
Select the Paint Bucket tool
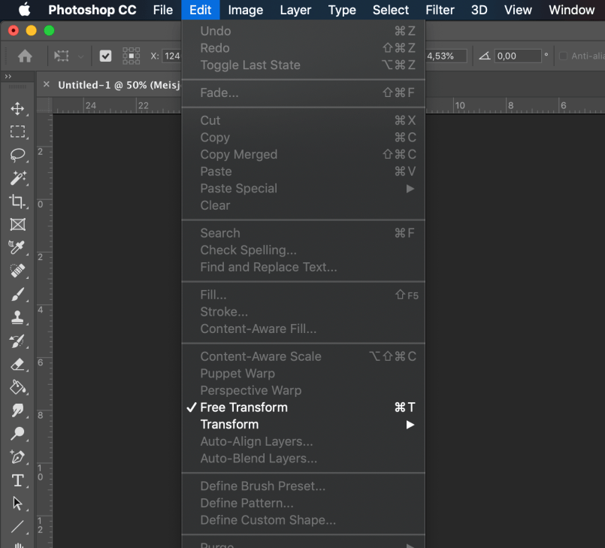(x=17, y=387)
